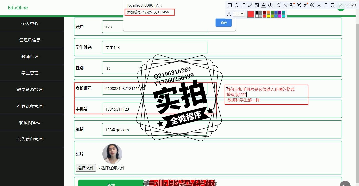359x186 pixels.
Task: Open the screenshot translate tool
Action: [x=292, y=5]
